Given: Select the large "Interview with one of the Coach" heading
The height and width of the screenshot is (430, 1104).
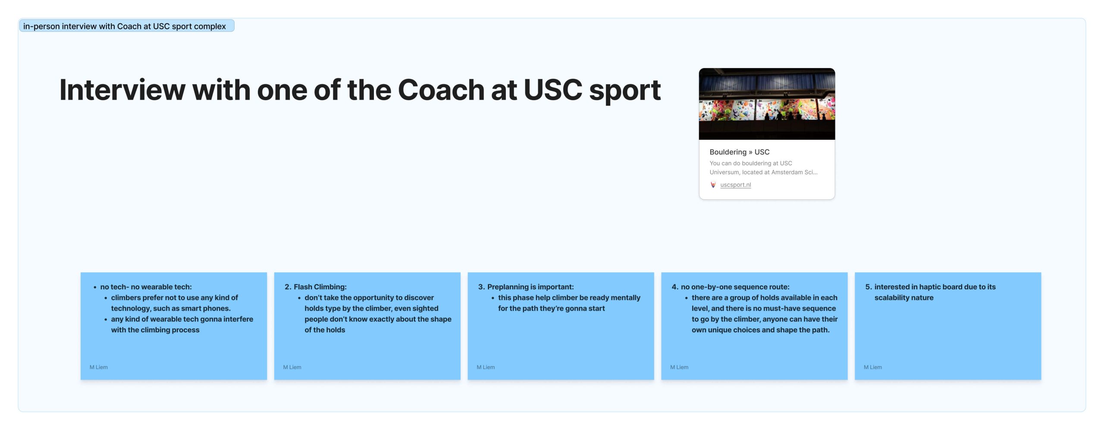Looking at the screenshot, I should click(x=360, y=90).
